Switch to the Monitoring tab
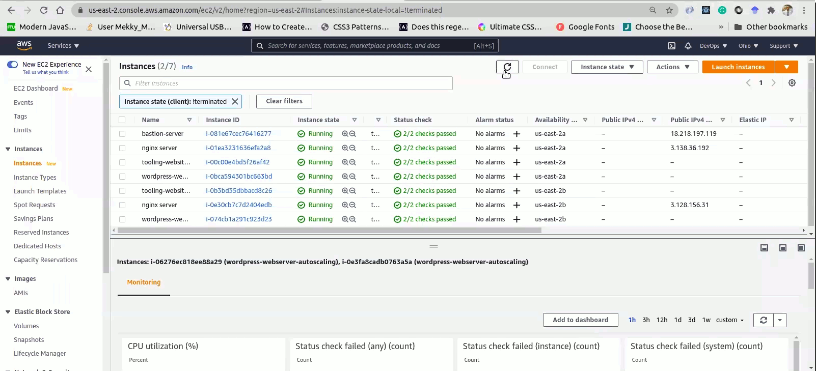Image resolution: width=816 pixels, height=371 pixels. click(144, 282)
